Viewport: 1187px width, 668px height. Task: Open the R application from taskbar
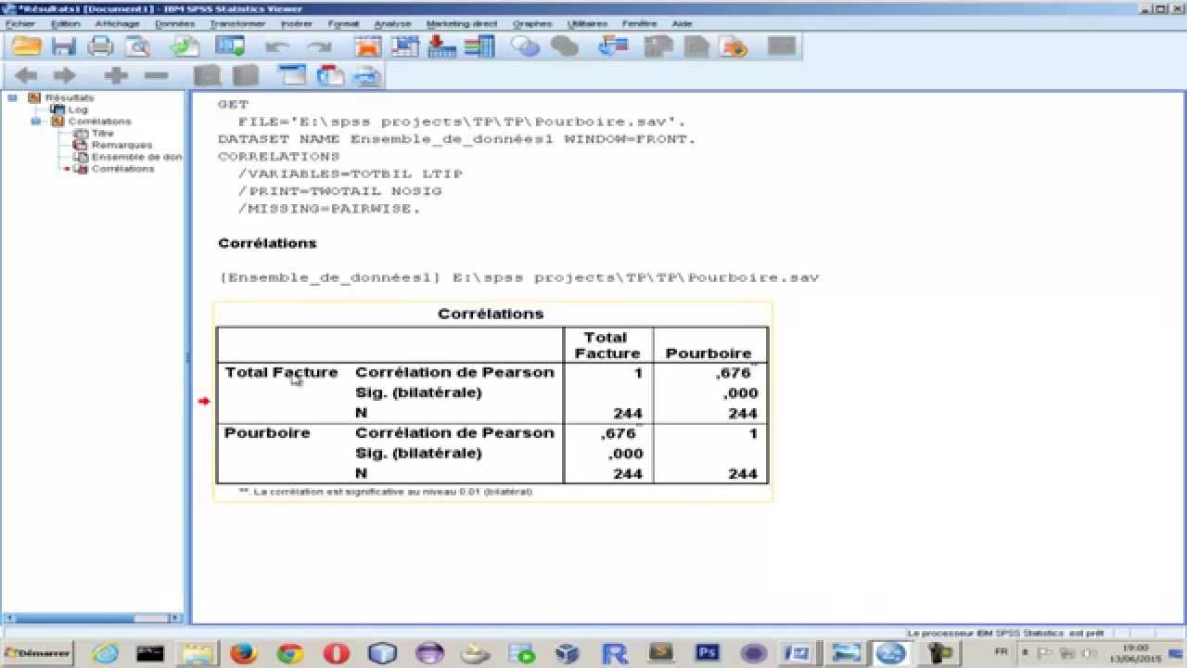(x=615, y=653)
